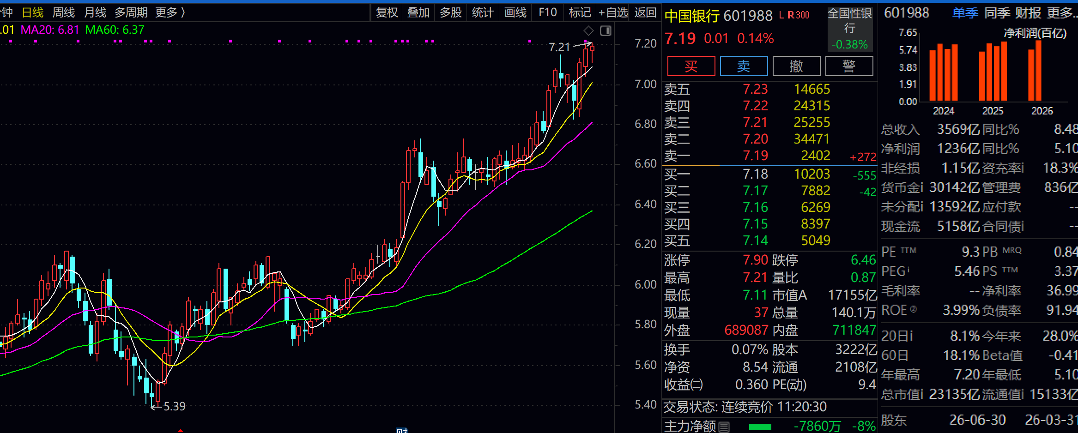Viewport: 1078px width, 433px height.
Task: Toggle 同季 same-quarter comparison view
Action: click(x=997, y=13)
